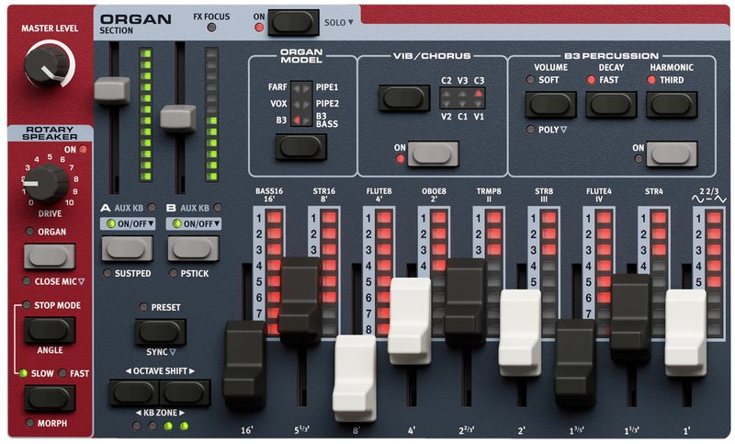
Task: Click the Decay Fast button
Action: point(611,104)
